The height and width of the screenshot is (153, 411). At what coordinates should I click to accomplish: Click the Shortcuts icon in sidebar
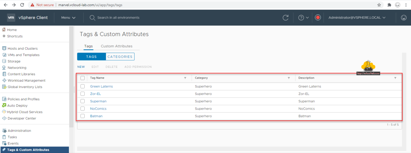click(4, 36)
